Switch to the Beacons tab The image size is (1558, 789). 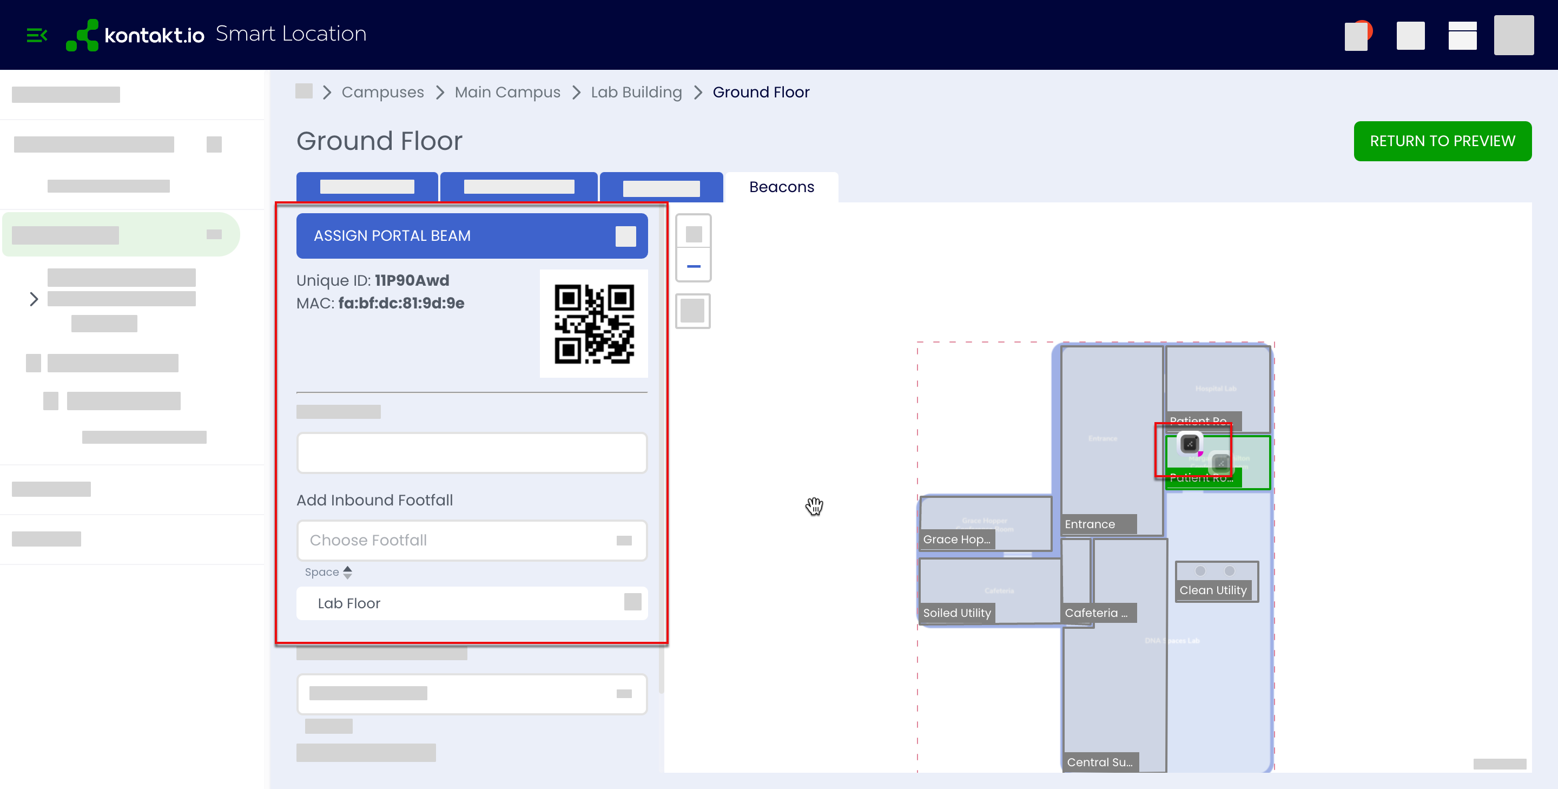(781, 187)
